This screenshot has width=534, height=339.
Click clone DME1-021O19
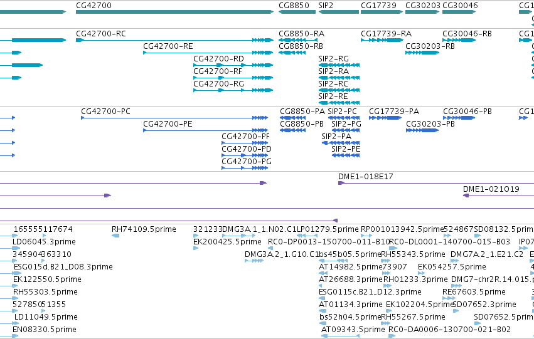tap(499, 196)
